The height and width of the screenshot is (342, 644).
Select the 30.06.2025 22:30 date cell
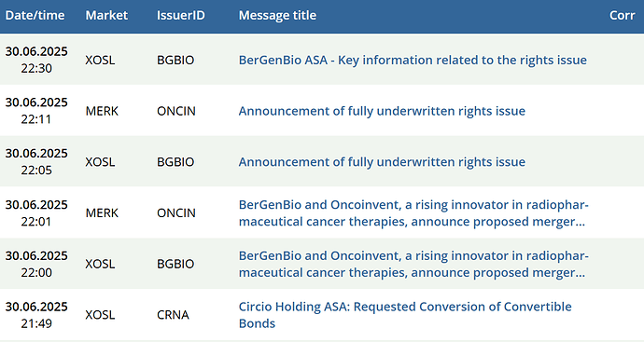coord(36,60)
